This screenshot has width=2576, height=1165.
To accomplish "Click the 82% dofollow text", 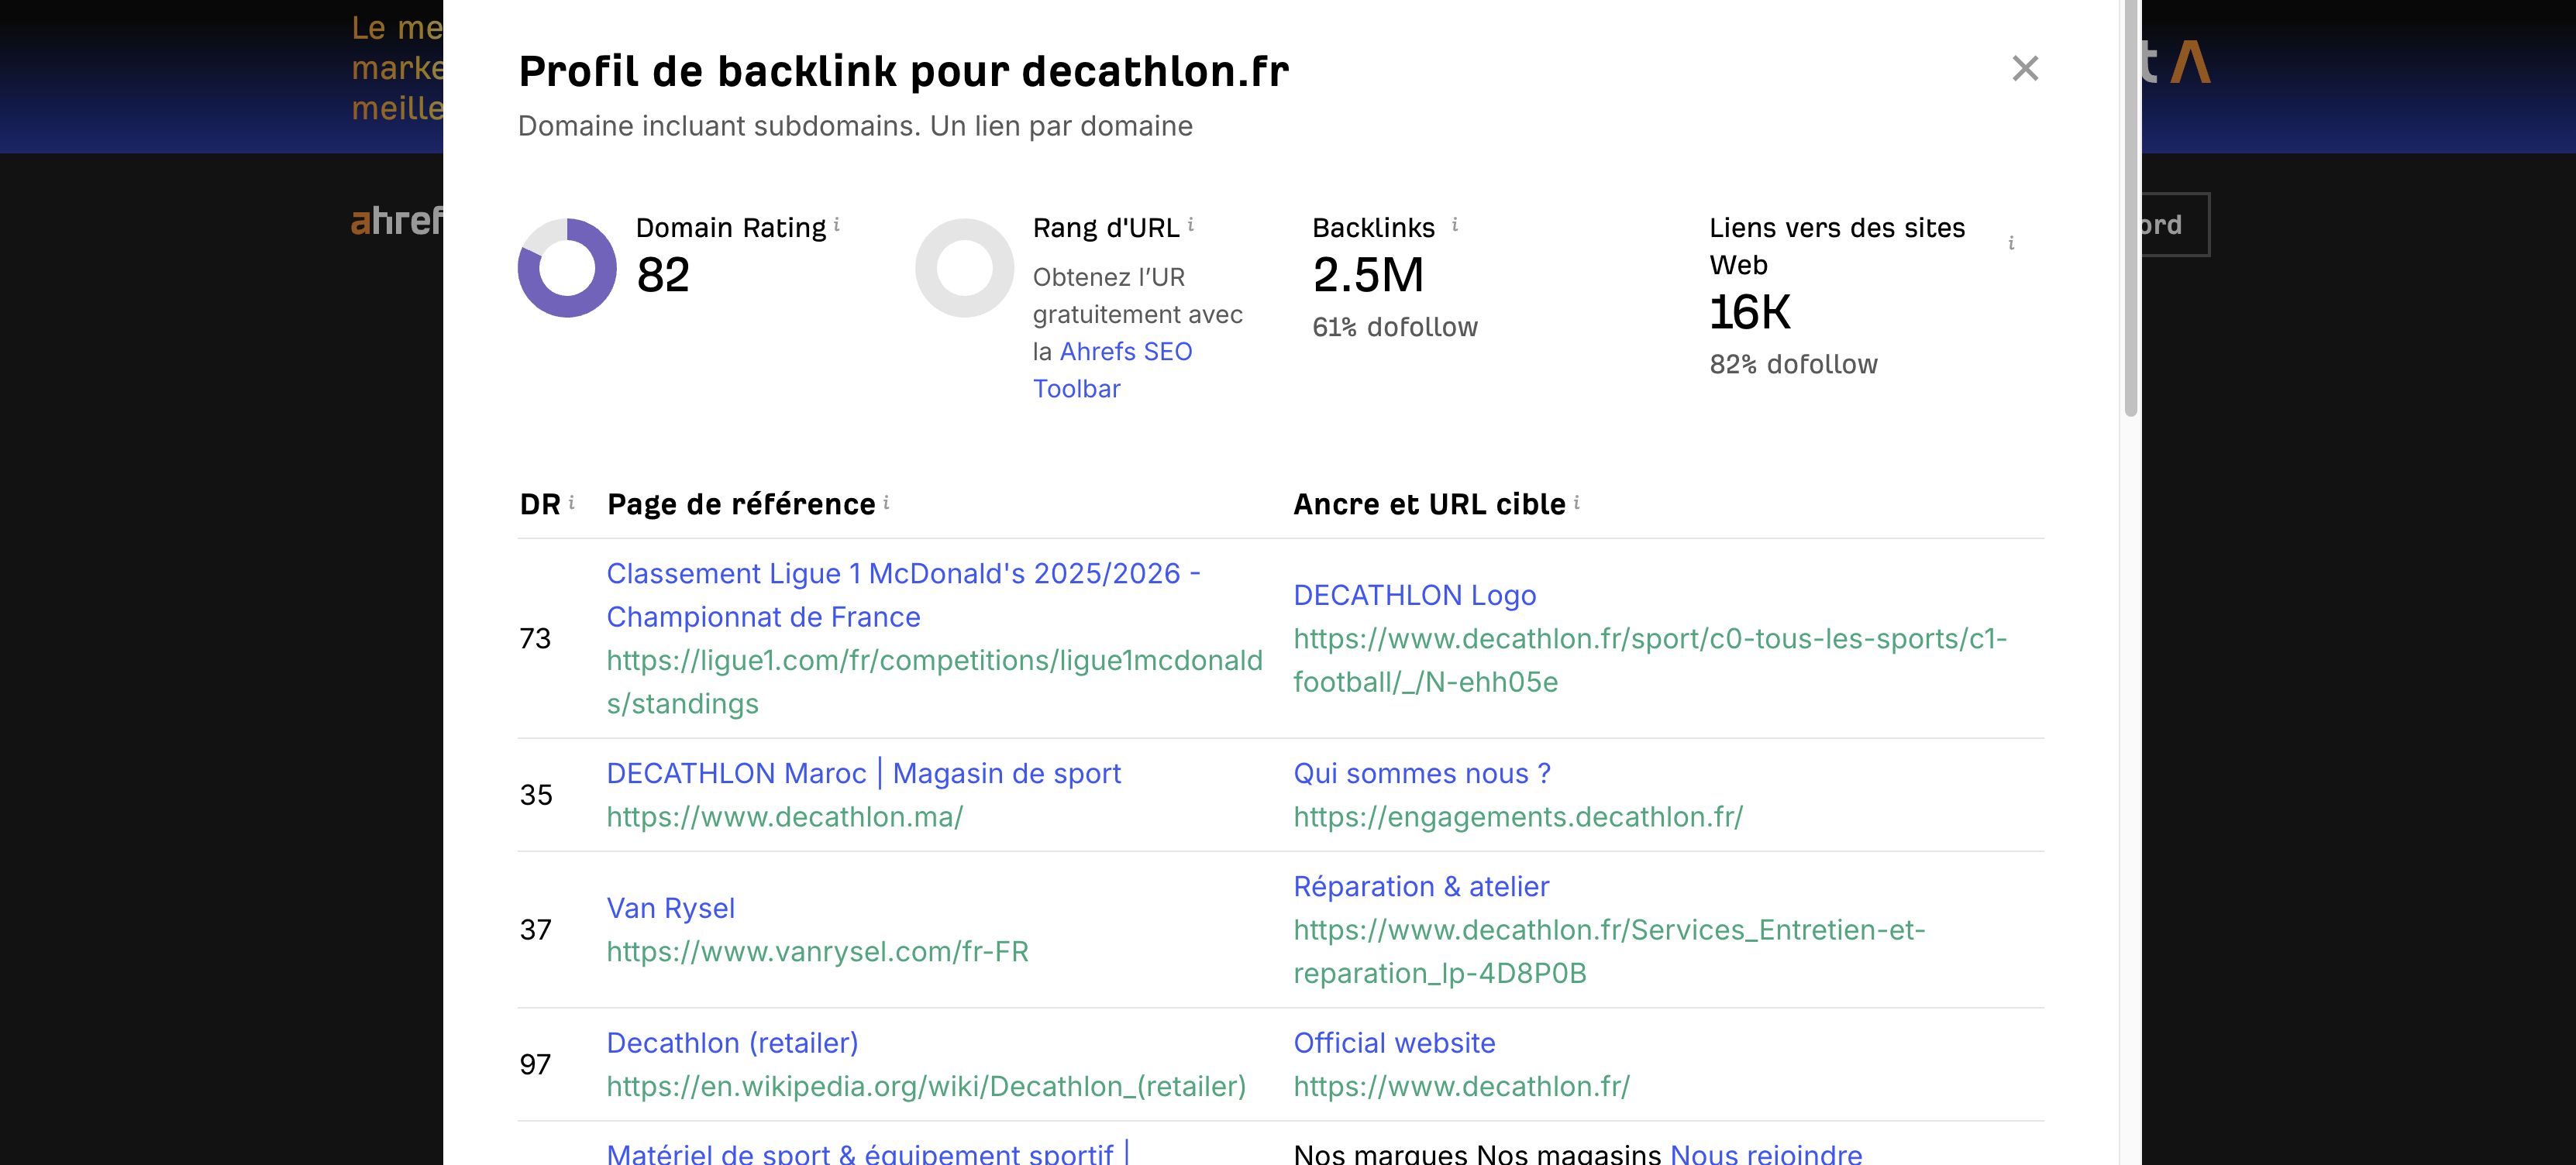I will click(x=1793, y=364).
